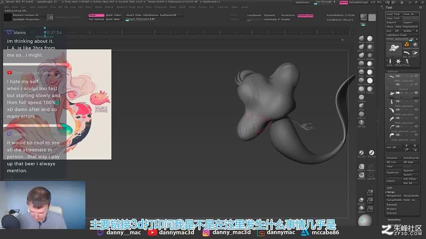Viewport: 426px width, 239px height.
Task: Pick the SimpleBrush tool thumbnail
Action: coord(406,45)
